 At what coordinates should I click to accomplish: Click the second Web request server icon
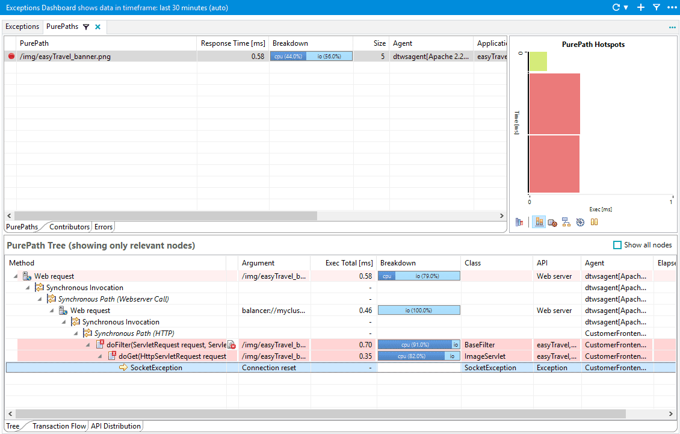63,311
